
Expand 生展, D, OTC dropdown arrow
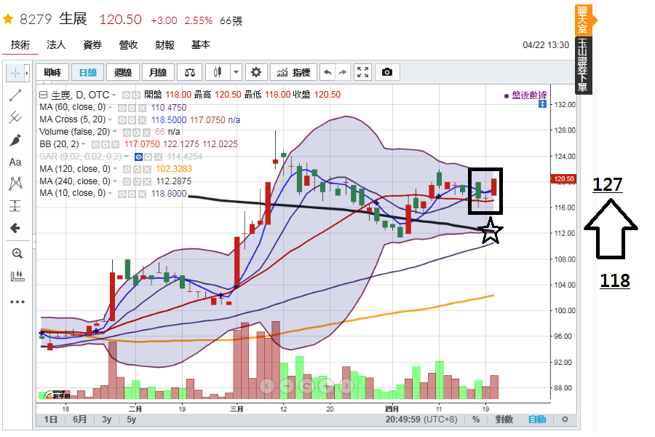pos(114,95)
